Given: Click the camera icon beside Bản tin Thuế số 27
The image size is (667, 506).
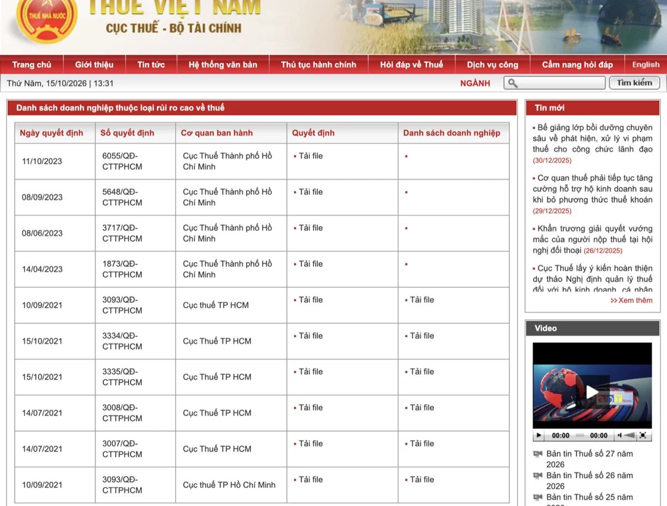Looking at the screenshot, I should click(537, 454).
